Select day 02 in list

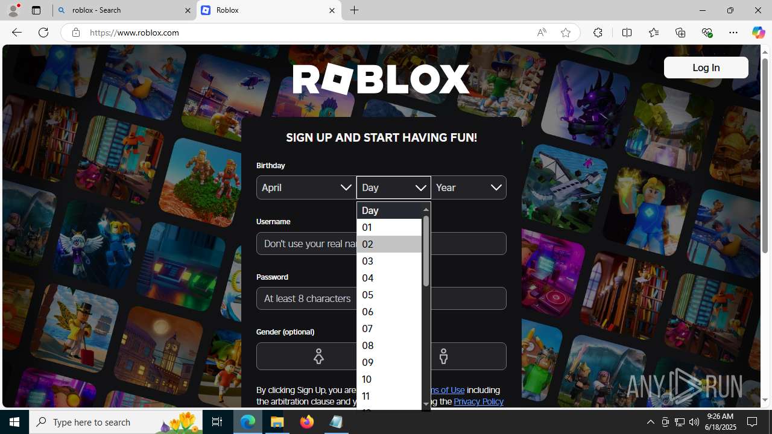point(389,244)
